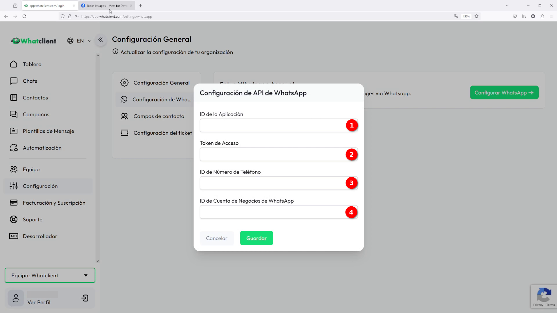Collapse sidebar with double chevron icon

100,40
